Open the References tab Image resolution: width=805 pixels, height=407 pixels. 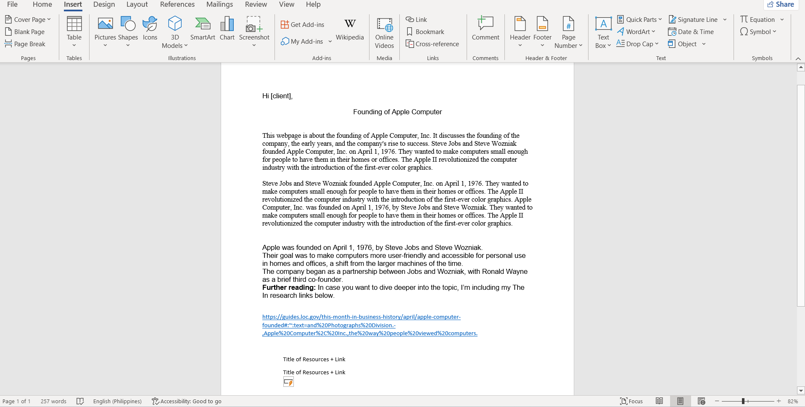(x=177, y=5)
